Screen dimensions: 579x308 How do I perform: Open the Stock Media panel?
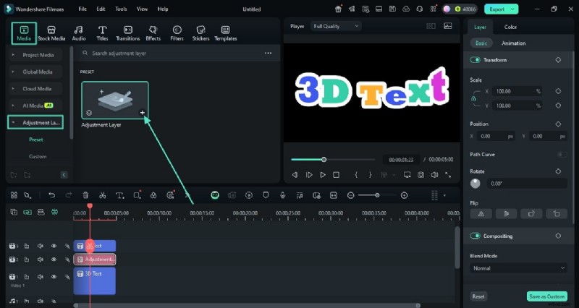tap(51, 33)
